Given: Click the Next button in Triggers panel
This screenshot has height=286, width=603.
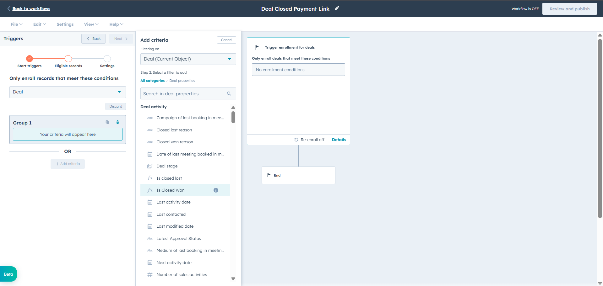Looking at the screenshot, I should click(121, 39).
